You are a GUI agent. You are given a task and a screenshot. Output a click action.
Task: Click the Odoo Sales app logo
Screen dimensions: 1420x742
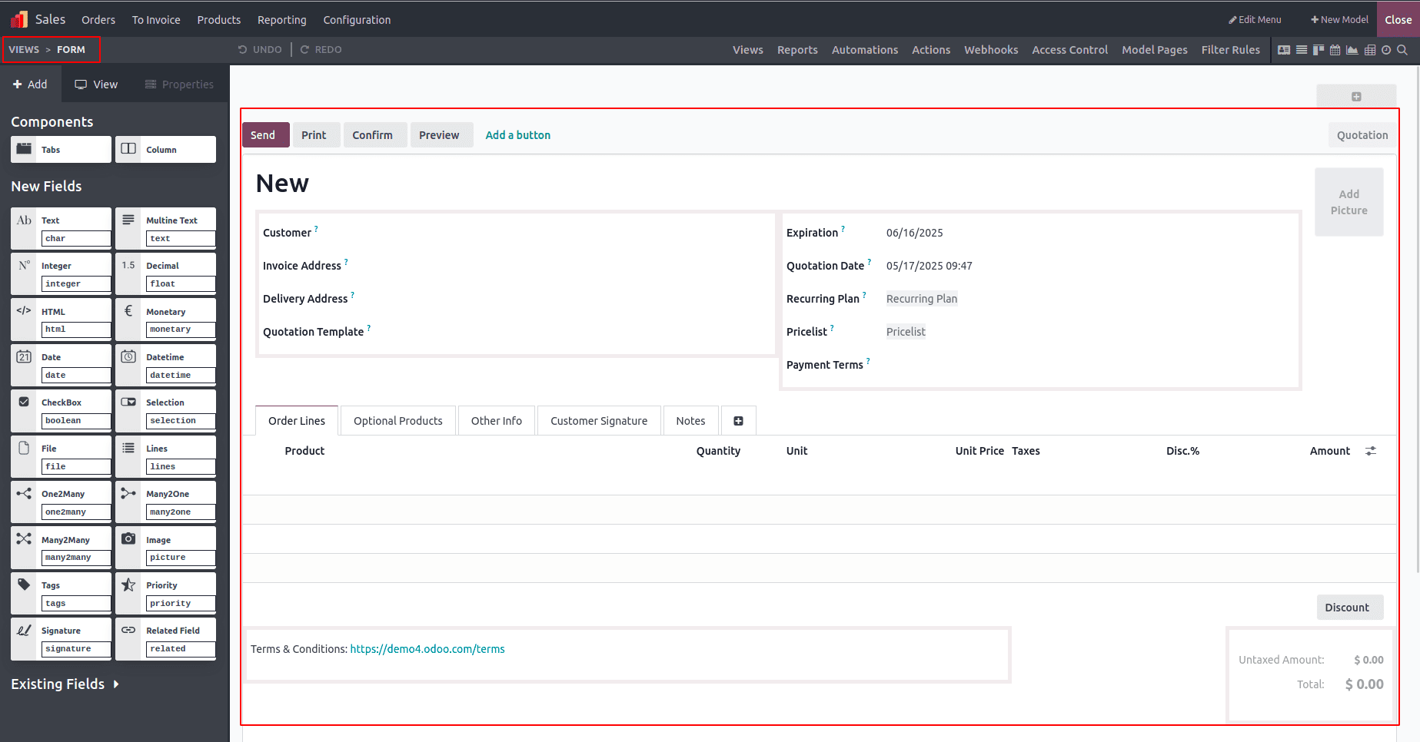19,19
